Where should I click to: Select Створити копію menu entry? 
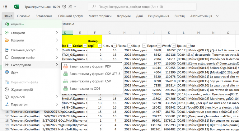[x=32, y=58]
